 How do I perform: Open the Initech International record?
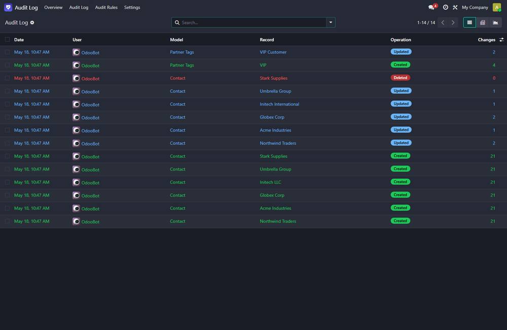pyautogui.click(x=279, y=104)
